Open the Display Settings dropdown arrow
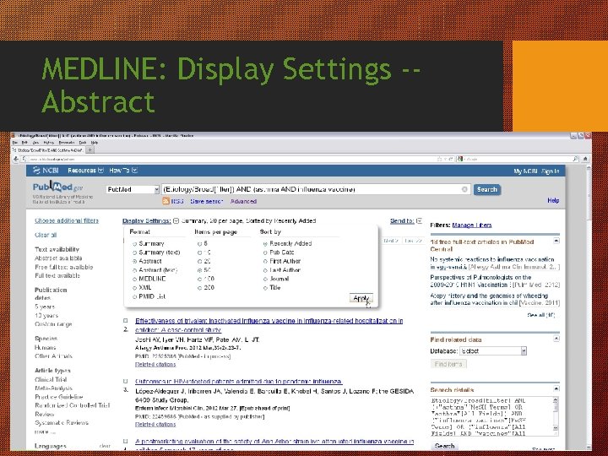 tap(176, 220)
